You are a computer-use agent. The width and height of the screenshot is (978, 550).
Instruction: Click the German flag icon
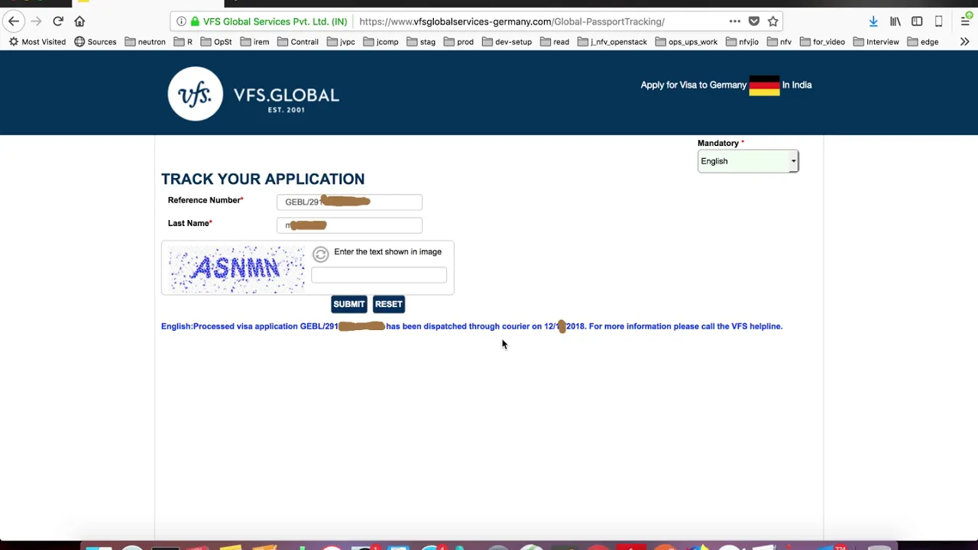(764, 85)
